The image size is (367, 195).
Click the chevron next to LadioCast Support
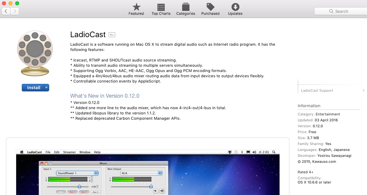point(363,90)
